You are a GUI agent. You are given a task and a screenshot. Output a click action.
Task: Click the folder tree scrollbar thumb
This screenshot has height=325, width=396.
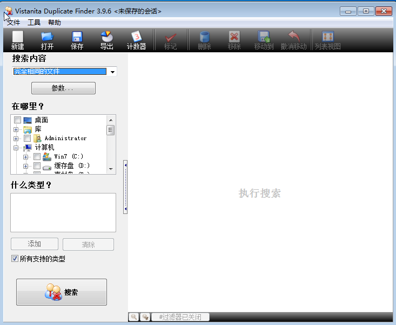click(x=110, y=130)
